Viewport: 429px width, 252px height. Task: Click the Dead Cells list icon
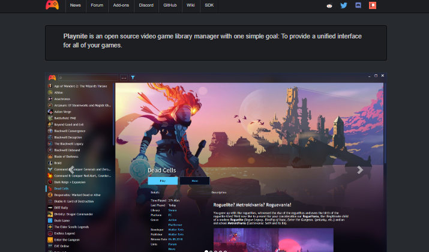pos(50,188)
